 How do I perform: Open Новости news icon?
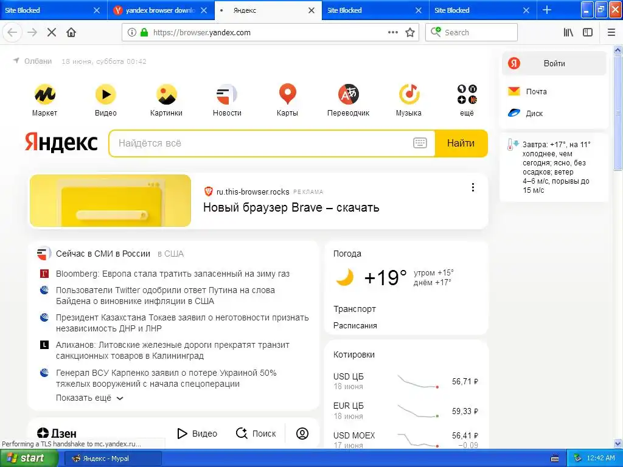227,94
